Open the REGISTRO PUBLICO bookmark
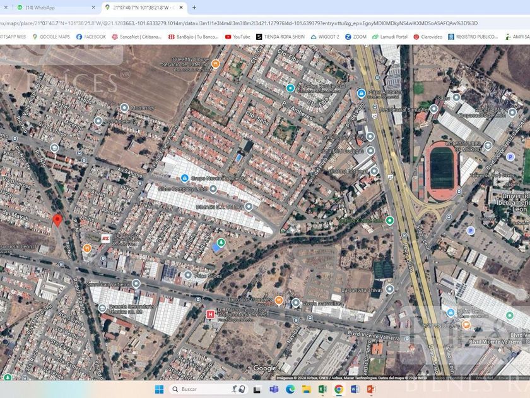The image size is (530, 398). pos(473,37)
